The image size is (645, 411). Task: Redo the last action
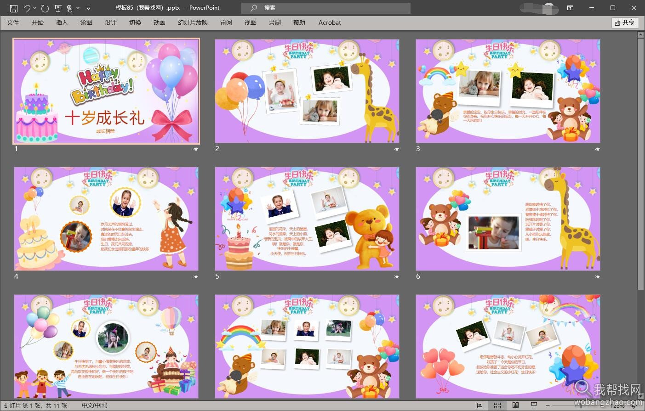pos(45,8)
